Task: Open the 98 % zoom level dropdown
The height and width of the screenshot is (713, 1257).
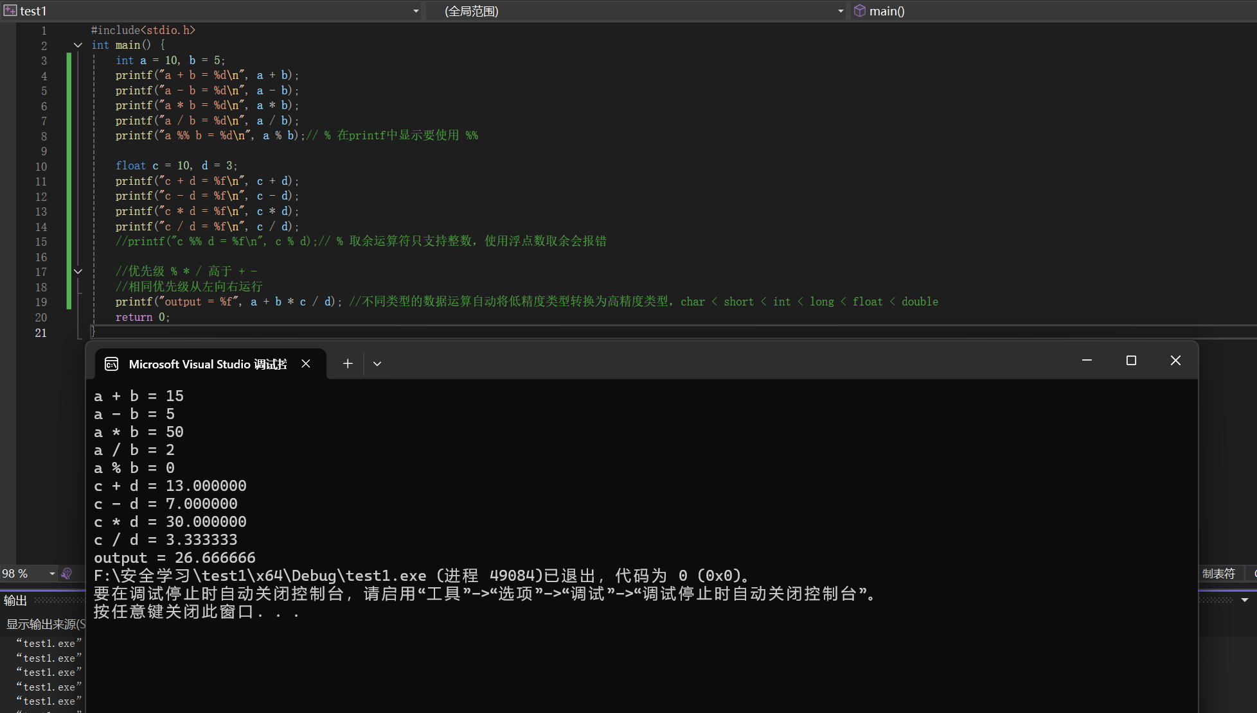Action: pos(52,574)
